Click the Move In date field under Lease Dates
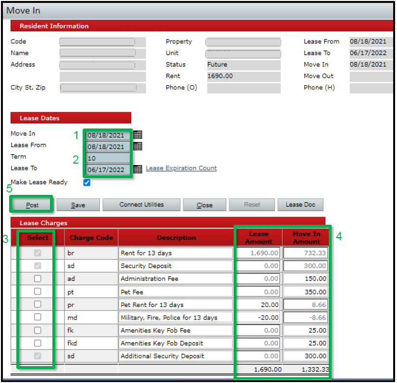Image resolution: width=397 pixels, height=383 pixels. (108, 135)
